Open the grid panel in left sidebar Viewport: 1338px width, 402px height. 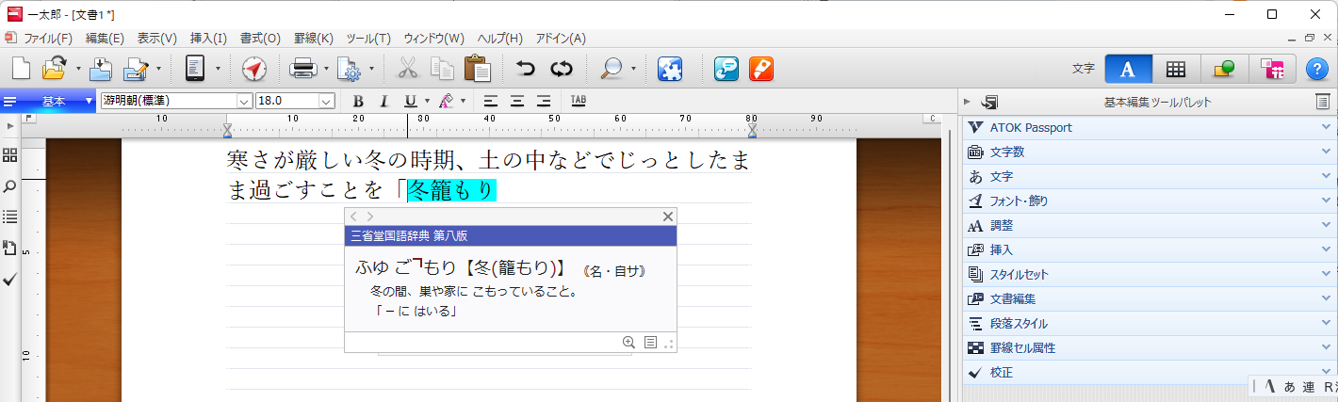tap(10, 155)
